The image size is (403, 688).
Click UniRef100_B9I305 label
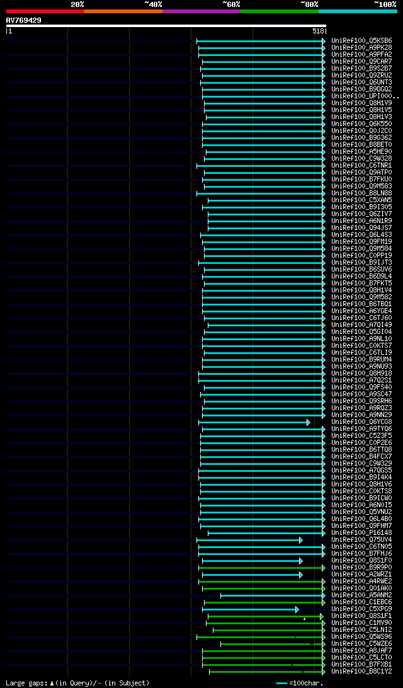[362, 207]
